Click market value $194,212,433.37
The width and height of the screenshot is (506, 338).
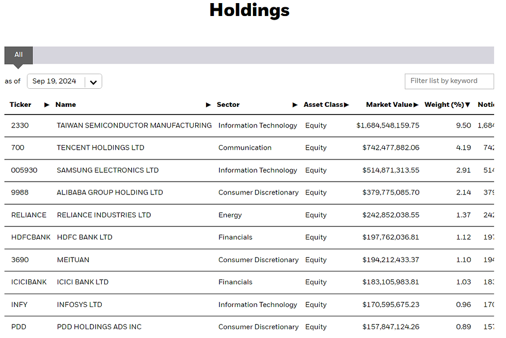pyautogui.click(x=391, y=260)
